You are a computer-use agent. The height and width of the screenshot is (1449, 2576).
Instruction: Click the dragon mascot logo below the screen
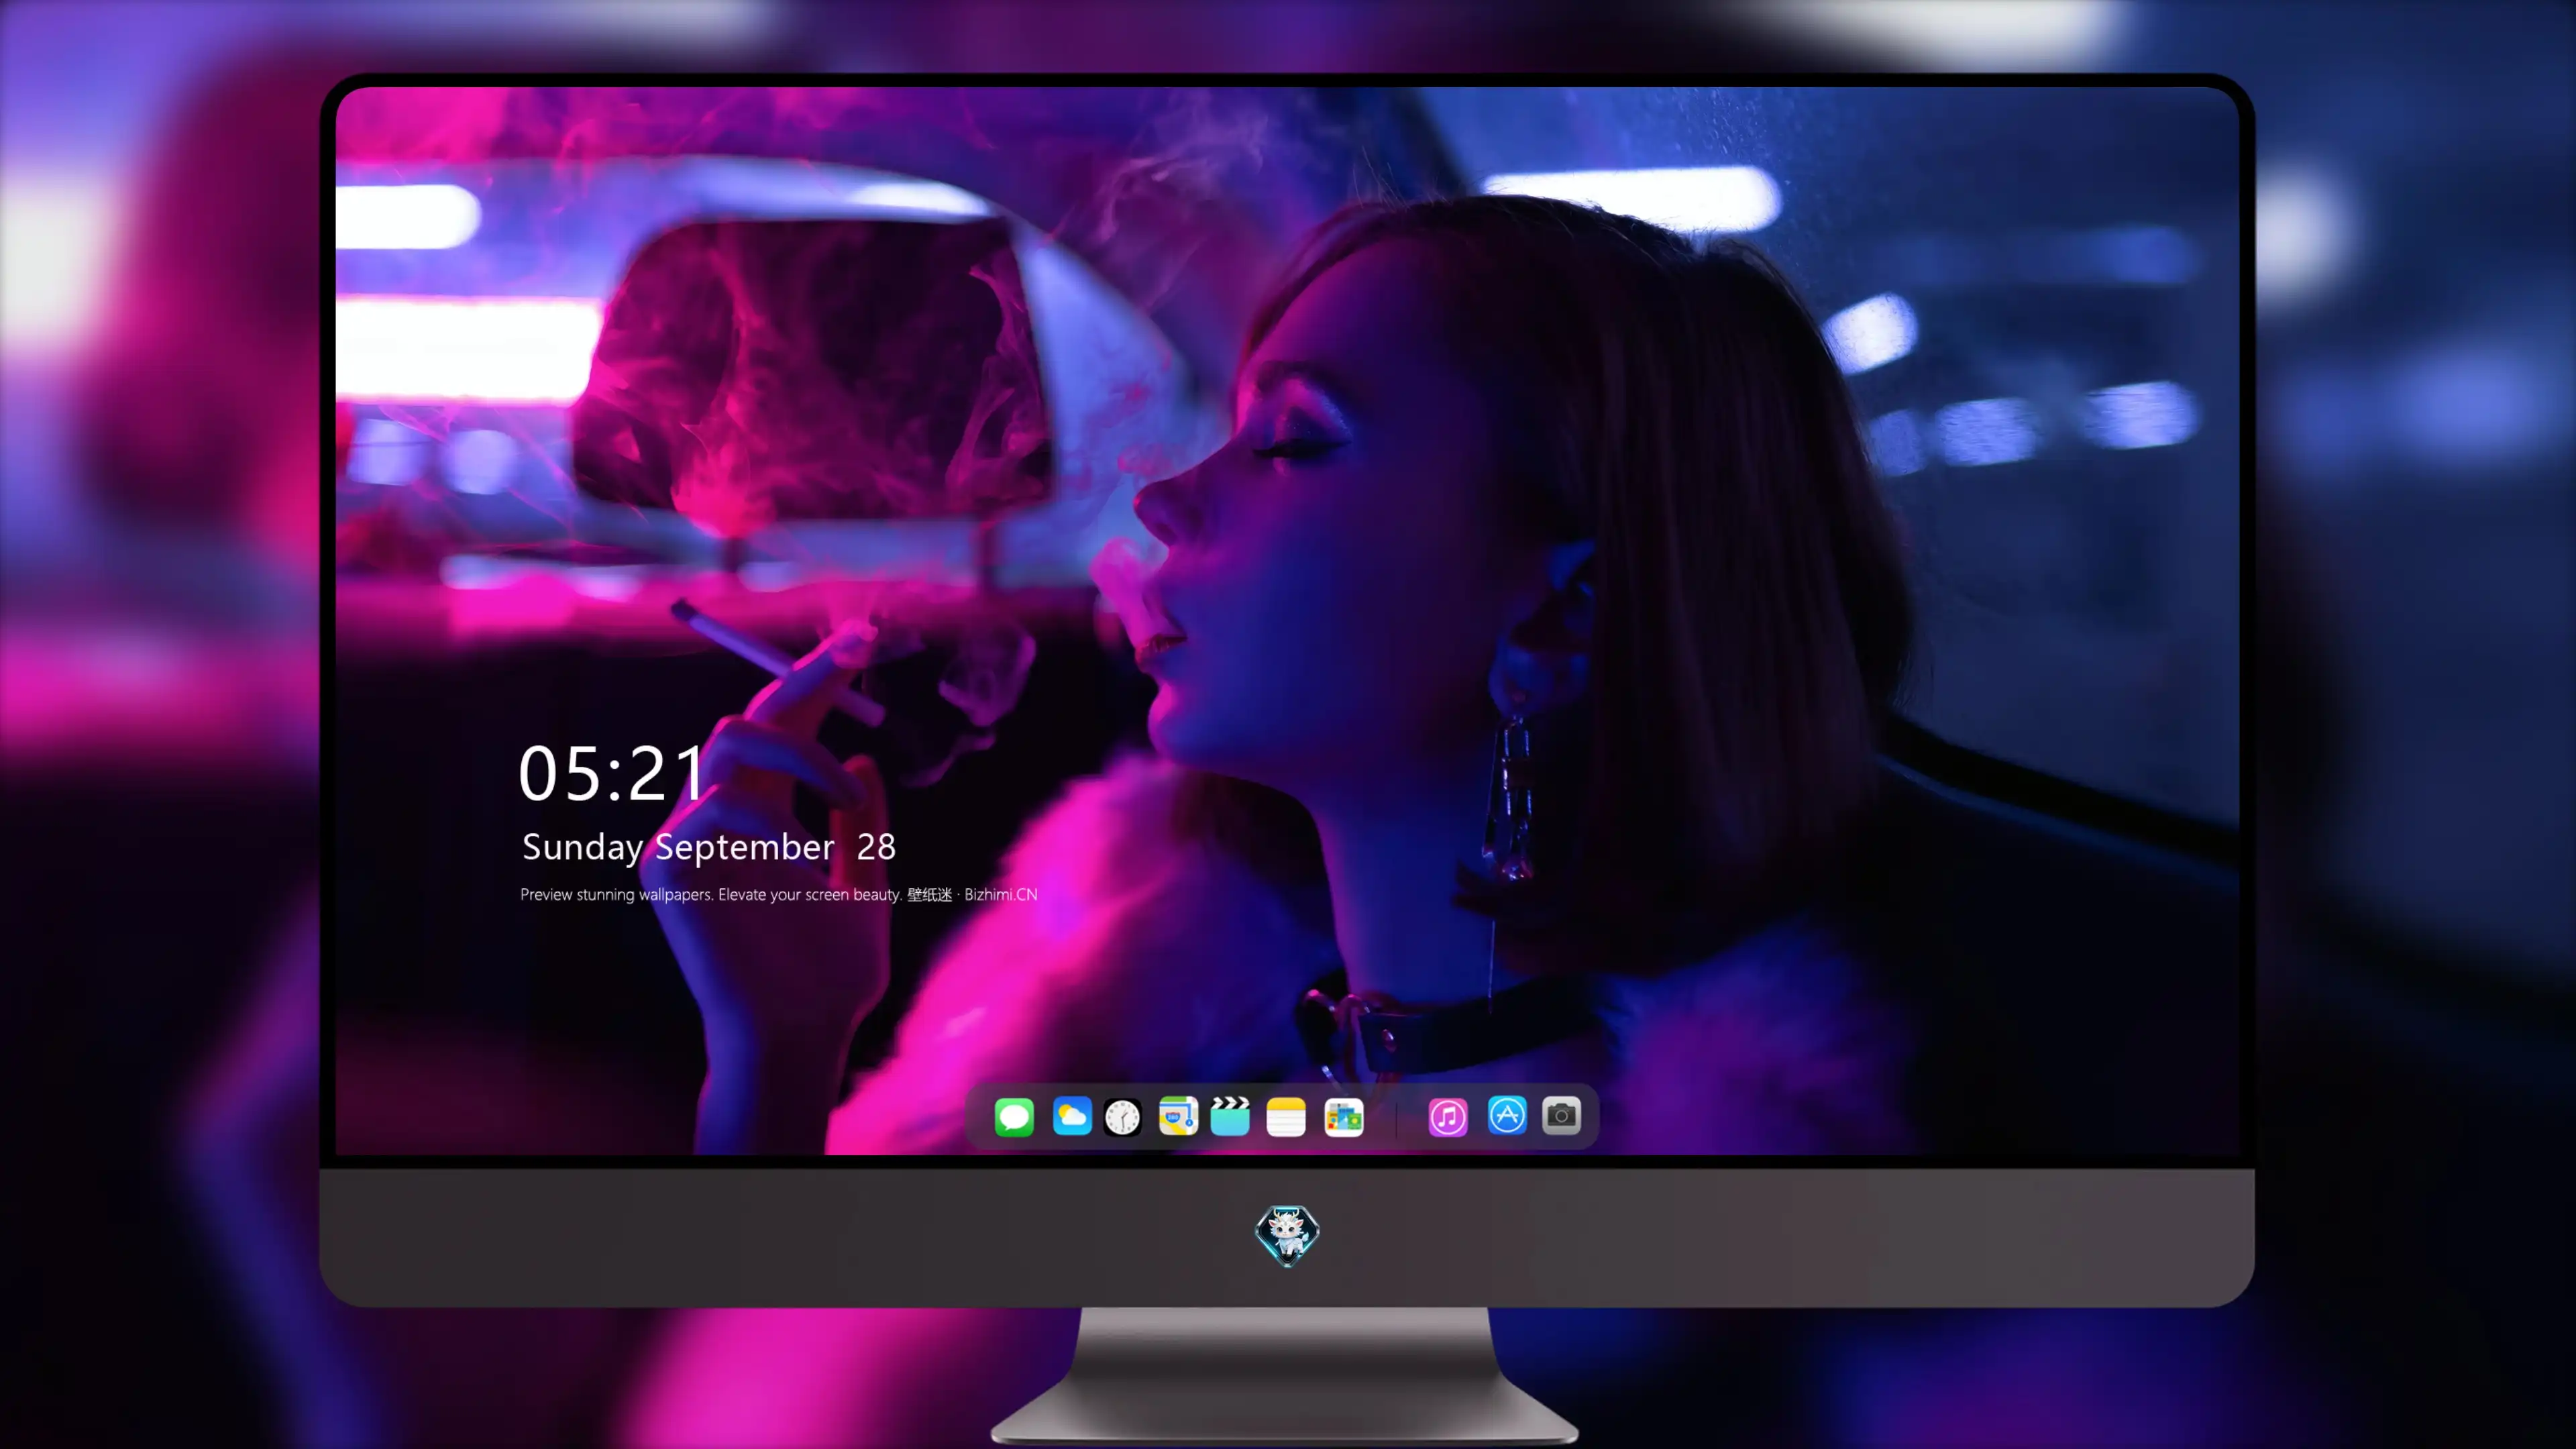[x=1287, y=1235]
